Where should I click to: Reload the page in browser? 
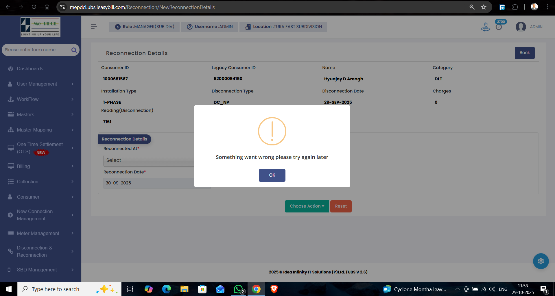[x=34, y=7]
